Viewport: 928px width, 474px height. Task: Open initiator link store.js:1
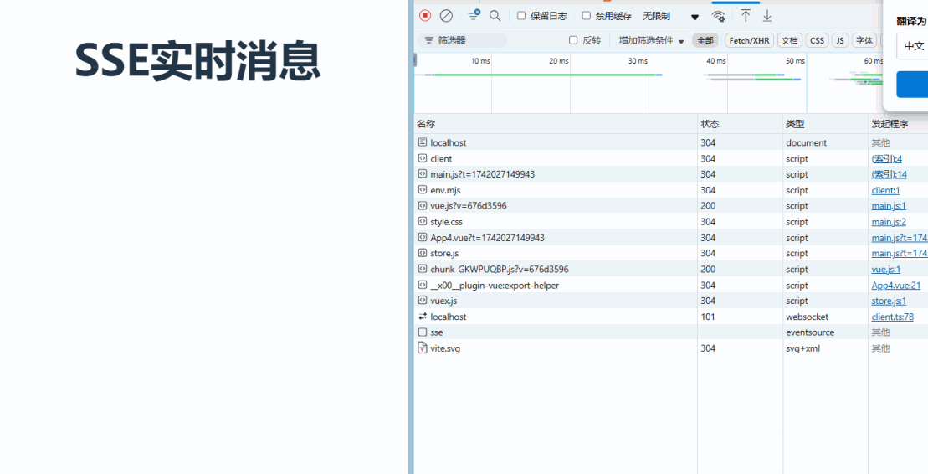click(x=889, y=301)
